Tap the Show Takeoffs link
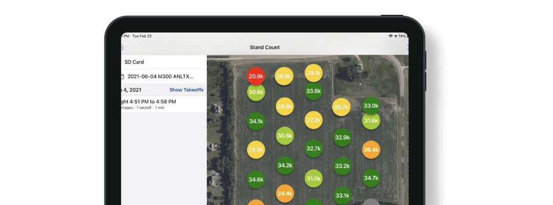This screenshot has height=205, width=553. click(186, 90)
